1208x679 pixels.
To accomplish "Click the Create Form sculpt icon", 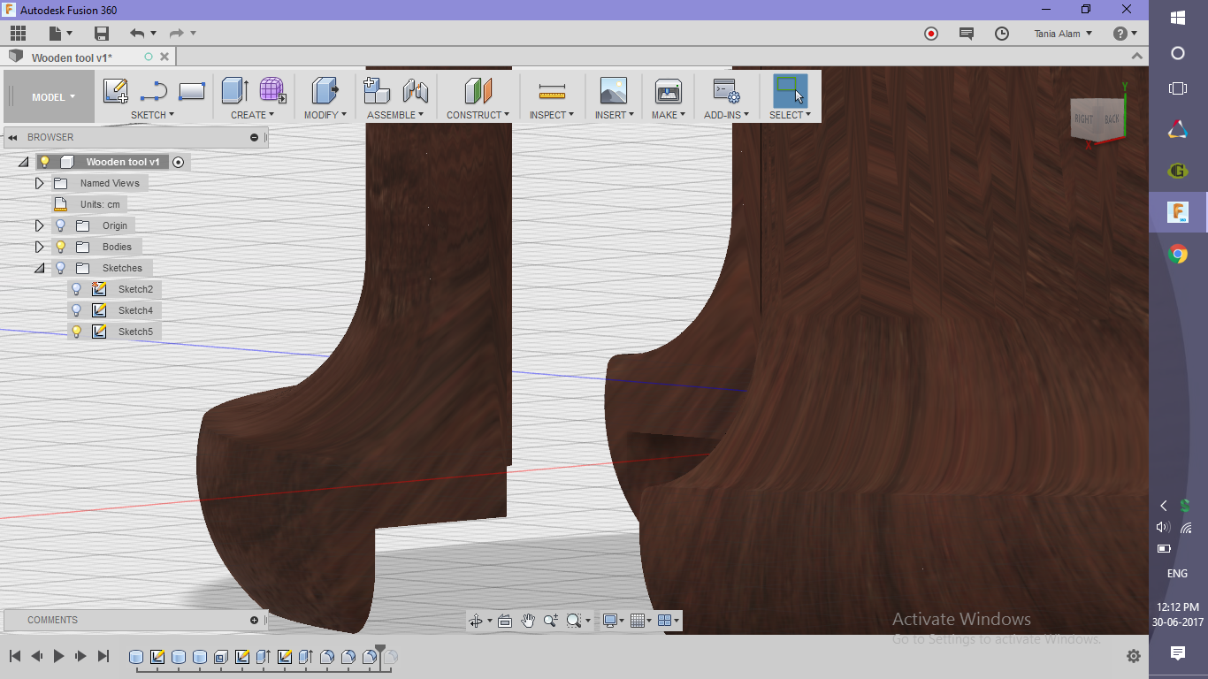I will tap(272, 91).
